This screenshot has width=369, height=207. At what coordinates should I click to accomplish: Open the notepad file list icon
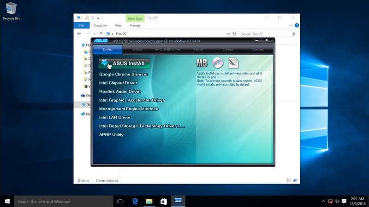[x=233, y=63]
